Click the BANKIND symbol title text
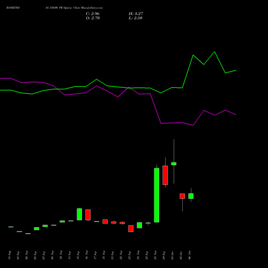The width and height of the screenshot is (268, 268). (13, 8)
